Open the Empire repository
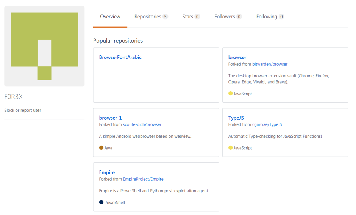 [x=107, y=172]
